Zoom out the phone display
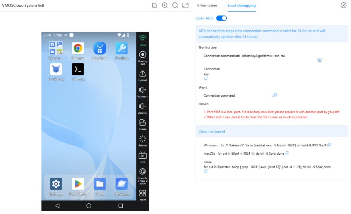Screen dimensions: 351x214 point(175,5)
